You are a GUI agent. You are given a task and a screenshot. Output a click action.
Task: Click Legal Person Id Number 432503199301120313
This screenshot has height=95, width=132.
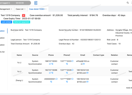90,40
